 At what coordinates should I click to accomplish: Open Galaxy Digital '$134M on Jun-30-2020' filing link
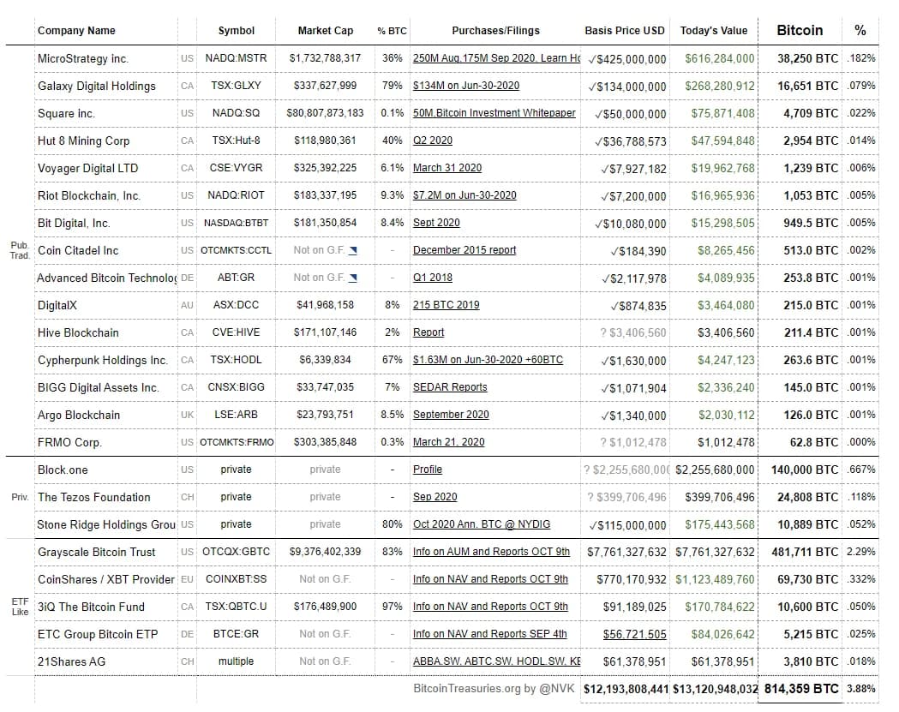[466, 86]
